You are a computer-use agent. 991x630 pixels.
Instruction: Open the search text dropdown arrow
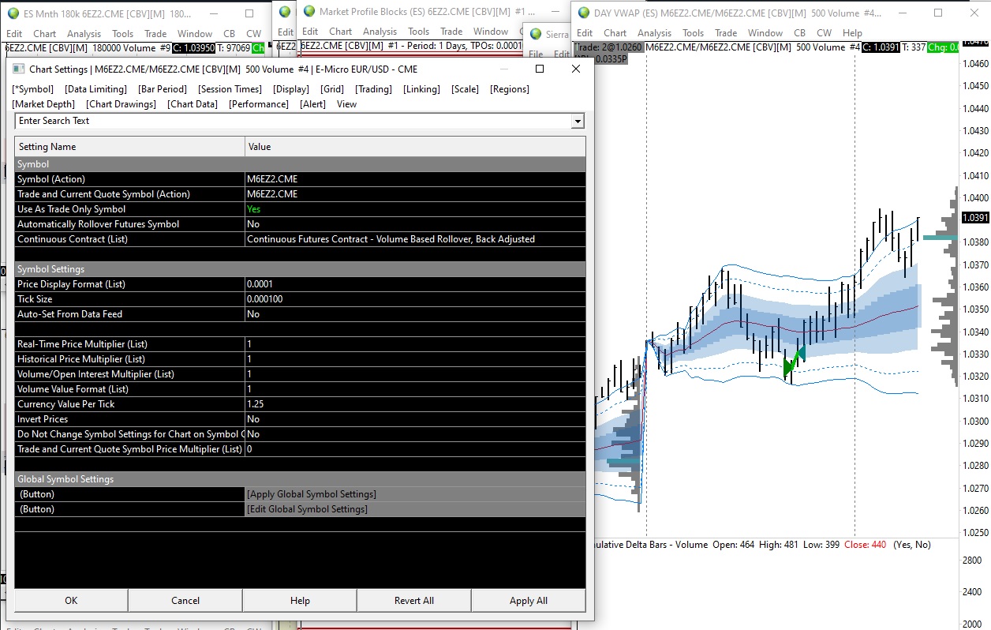tap(578, 121)
